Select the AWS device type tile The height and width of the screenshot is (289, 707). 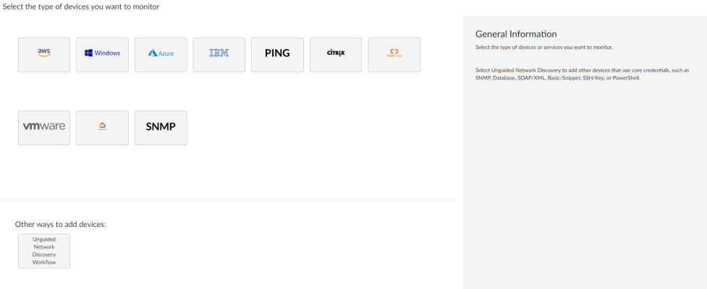[44, 55]
